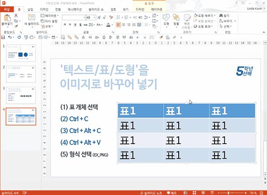Click the Undo arrow in quick access toolbar
The height and width of the screenshot is (195, 267).
[10, 37]
